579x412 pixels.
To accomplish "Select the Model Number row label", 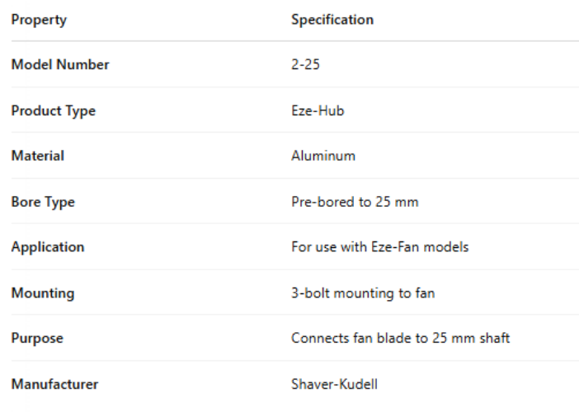I will point(60,65).
